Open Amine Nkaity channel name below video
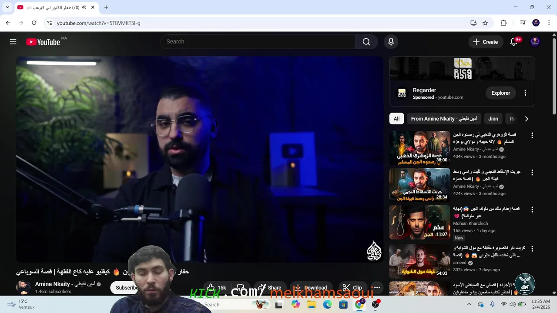The image size is (557, 313). [65, 284]
